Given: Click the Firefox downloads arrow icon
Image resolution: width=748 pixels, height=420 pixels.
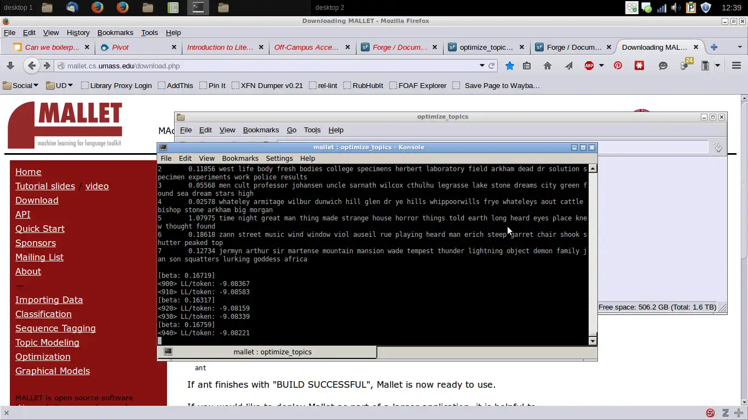Looking at the screenshot, I should pos(10,66).
